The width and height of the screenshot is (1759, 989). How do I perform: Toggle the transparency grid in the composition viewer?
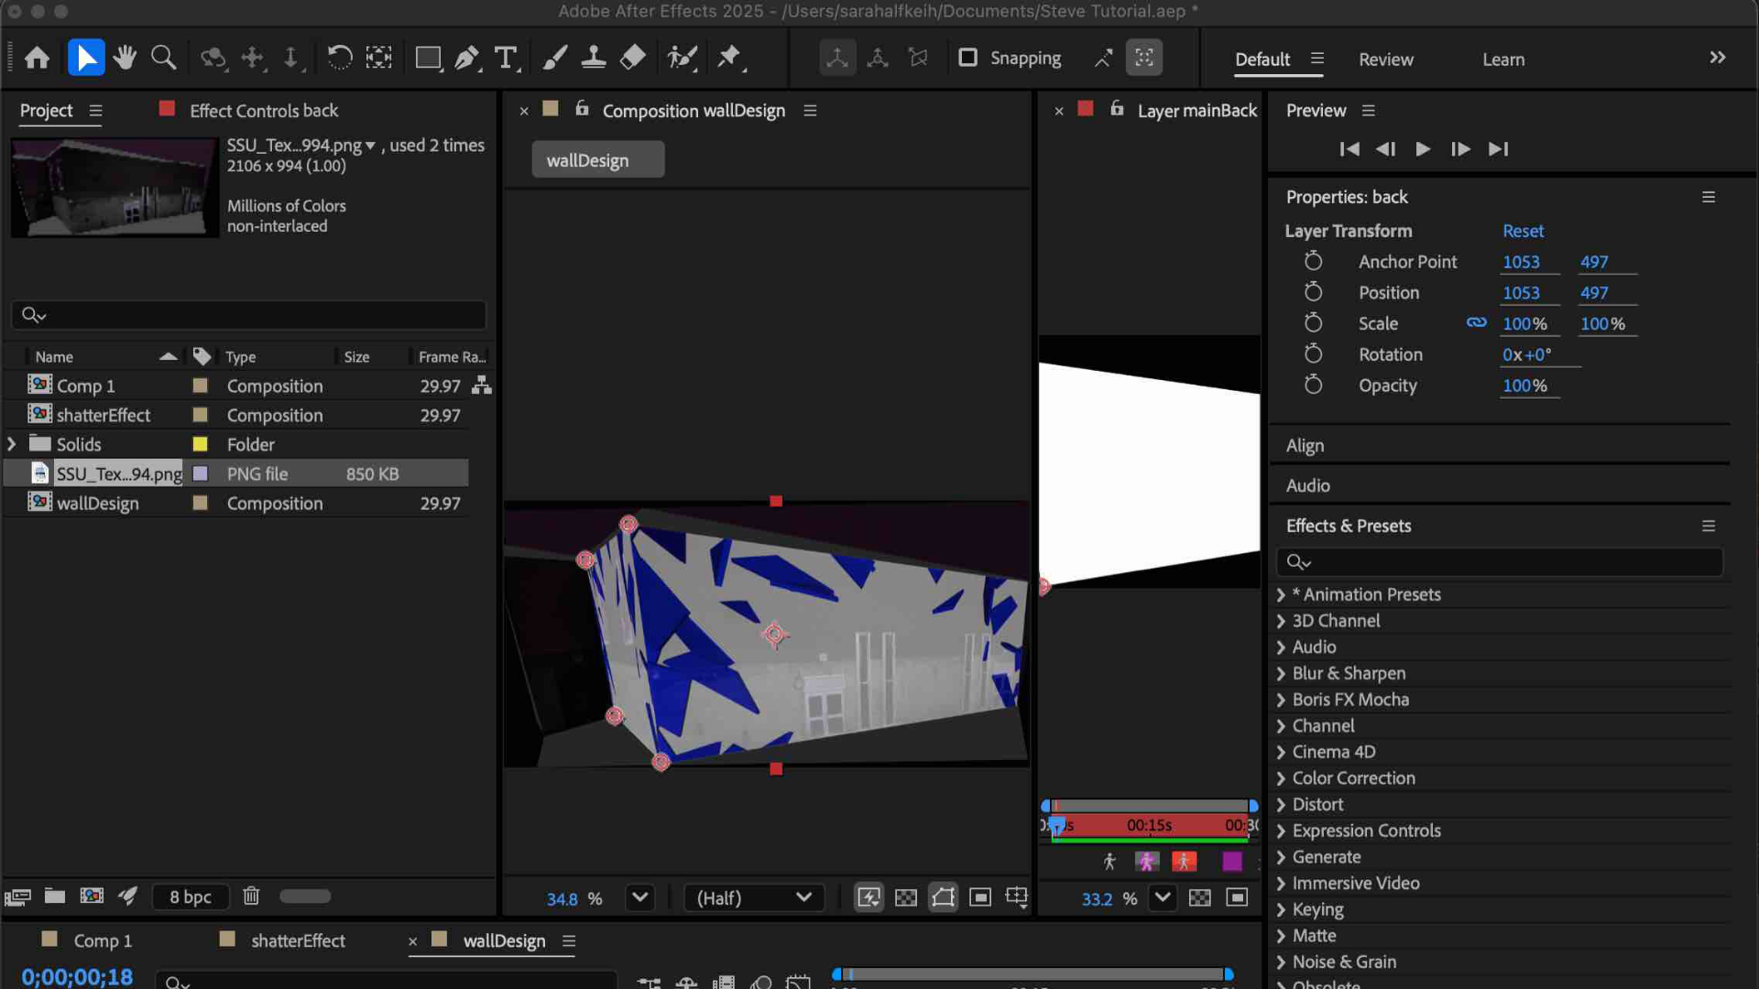click(906, 898)
